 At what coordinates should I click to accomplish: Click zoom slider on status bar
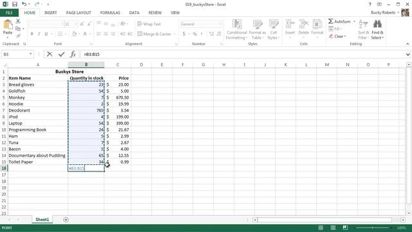[x=372, y=227]
